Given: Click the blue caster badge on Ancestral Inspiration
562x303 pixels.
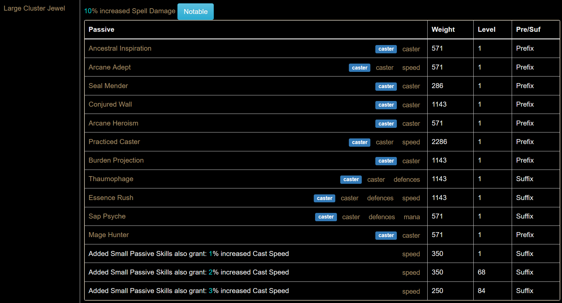Looking at the screenshot, I should point(386,49).
